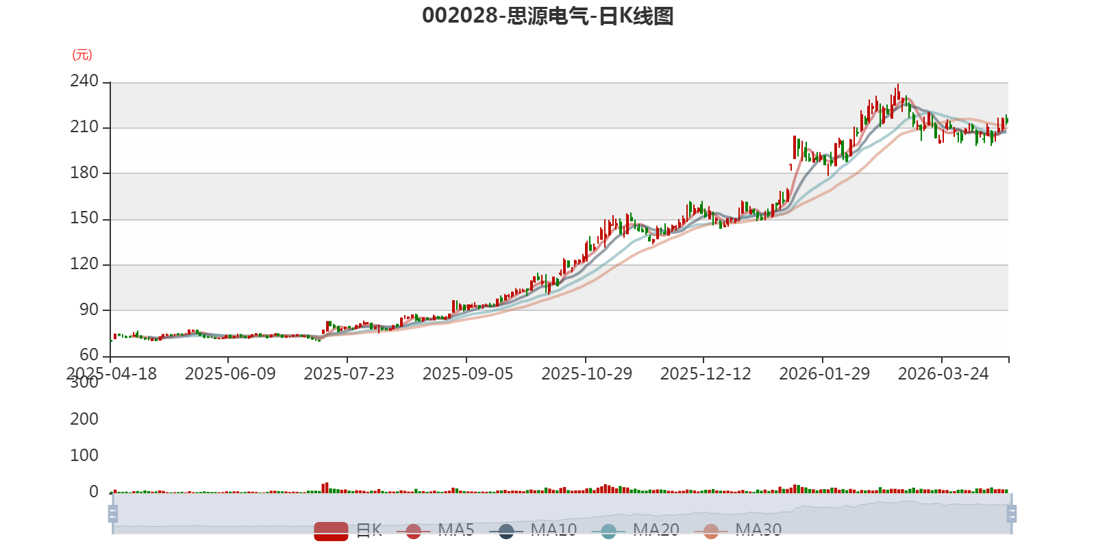Click the 180 price axis label

click(x=84, y=173)
